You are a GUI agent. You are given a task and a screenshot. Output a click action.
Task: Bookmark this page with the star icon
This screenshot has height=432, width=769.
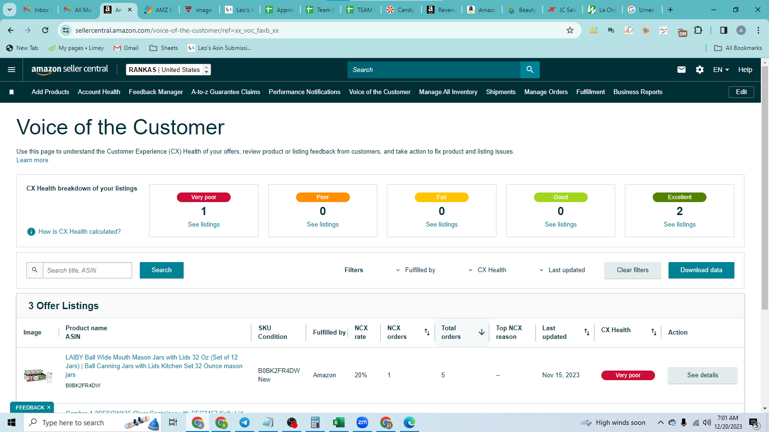[570, 30]
